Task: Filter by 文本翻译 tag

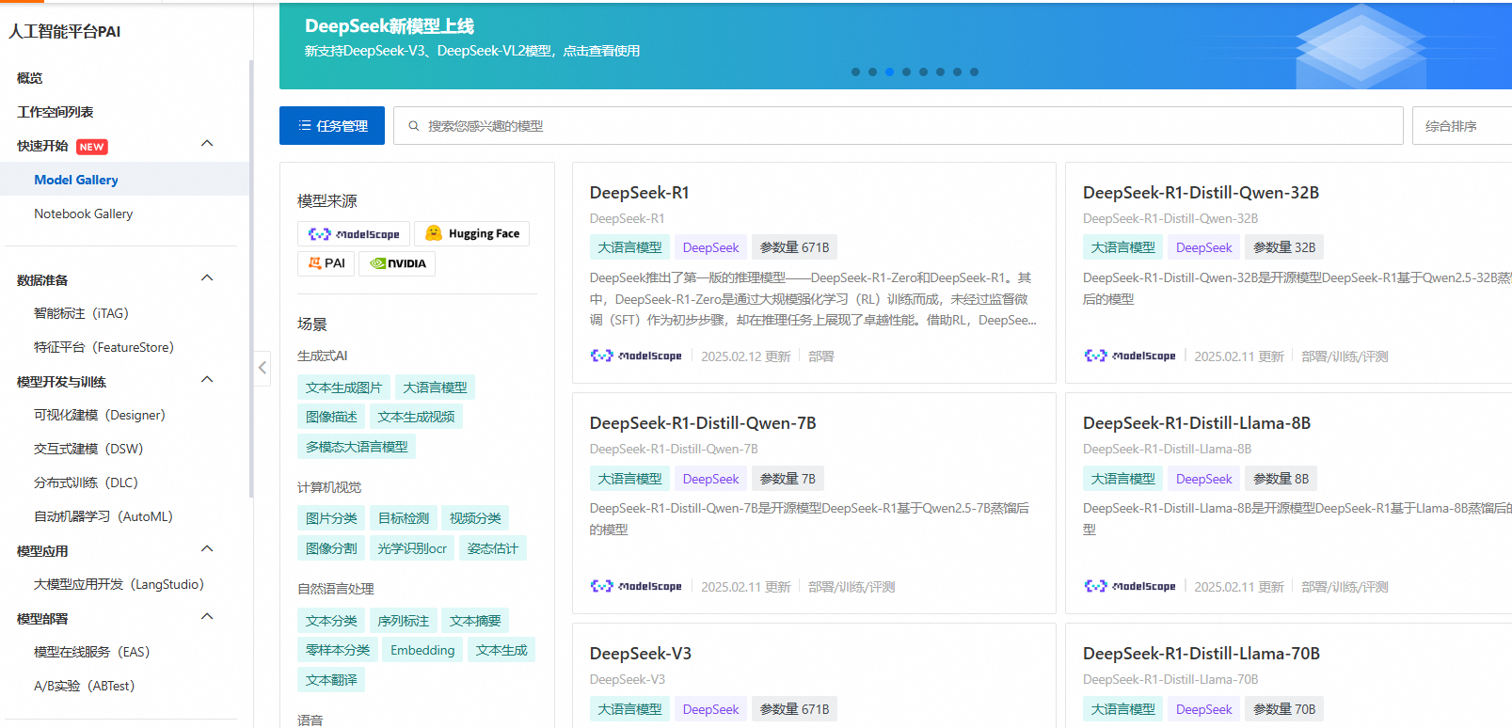Action: (x=331, y=680)
